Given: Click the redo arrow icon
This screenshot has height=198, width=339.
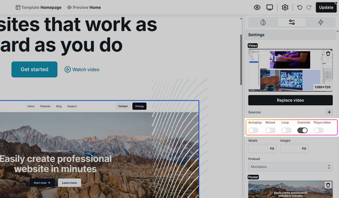Looking at the screenshot, I should point(309,8).
